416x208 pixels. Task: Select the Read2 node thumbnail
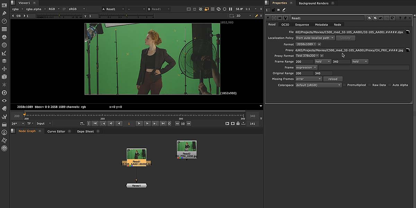(187, 146)
